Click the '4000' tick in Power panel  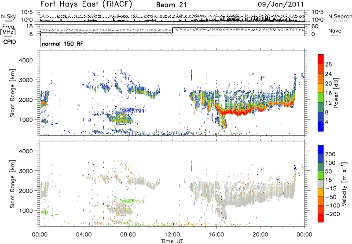coord(26,60)
